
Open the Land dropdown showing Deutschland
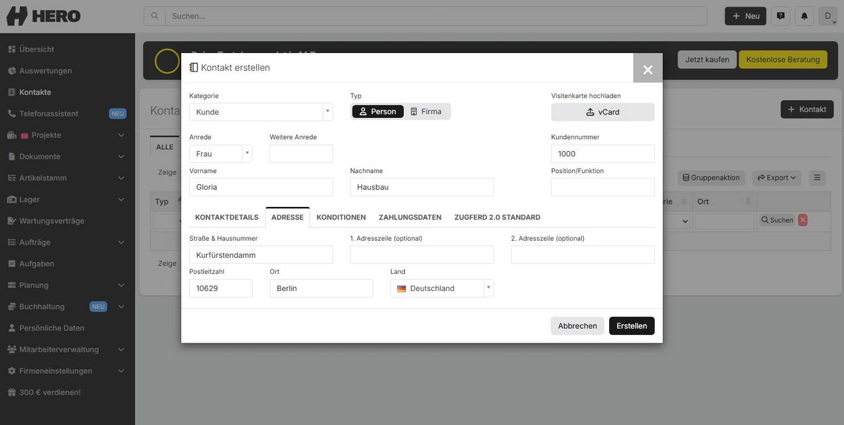(x=442, y=288)
